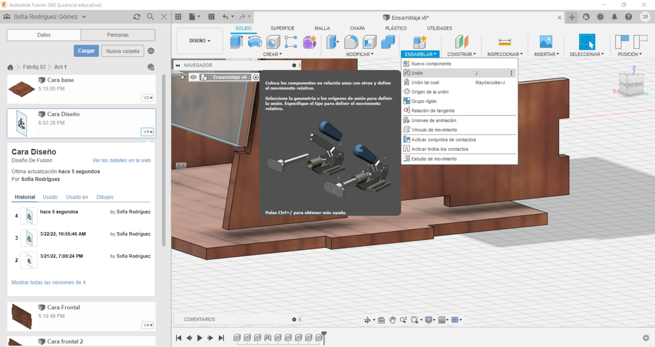This screenshot has height=347, width=655.
Task: Click the Press Pull tool in MODIFICAR
Action: click(x=333, y=41)
